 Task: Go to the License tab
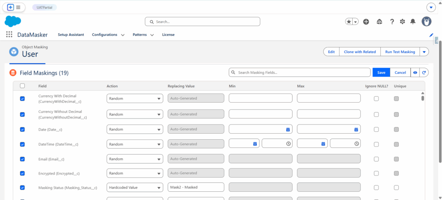pos(168,34)
